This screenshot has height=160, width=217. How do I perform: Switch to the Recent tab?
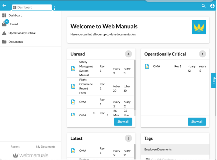click(x=15, y=147)
